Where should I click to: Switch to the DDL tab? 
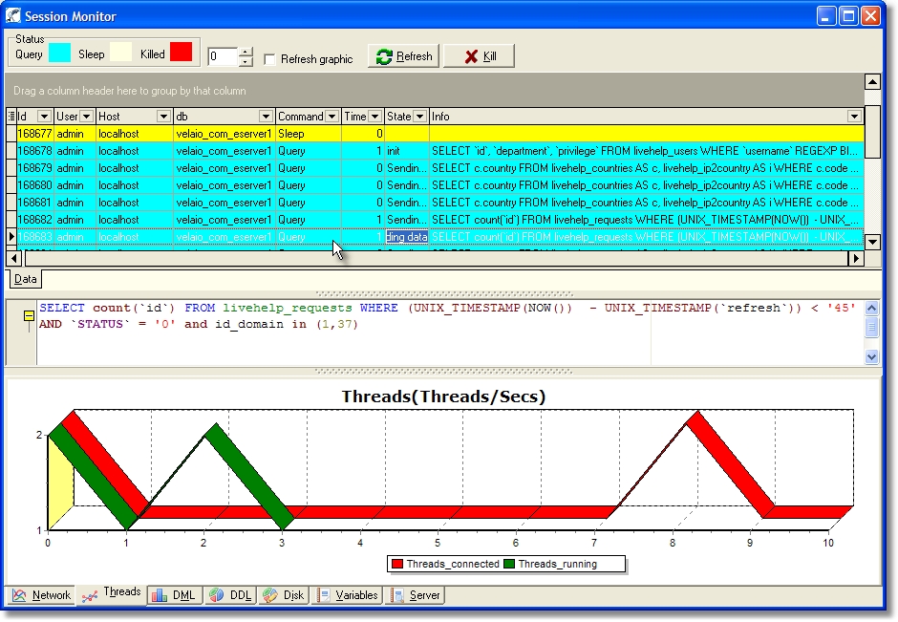[230, 595]
